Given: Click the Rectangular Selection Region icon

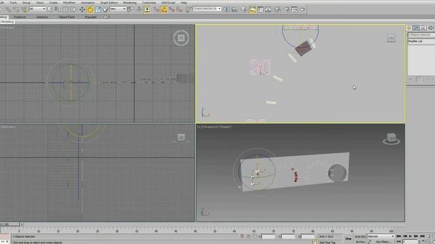Looking at the screenshot, I should point(65,9).
